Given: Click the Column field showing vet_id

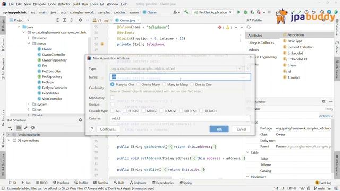Looking at the screenshot, I should pos(181,118).
